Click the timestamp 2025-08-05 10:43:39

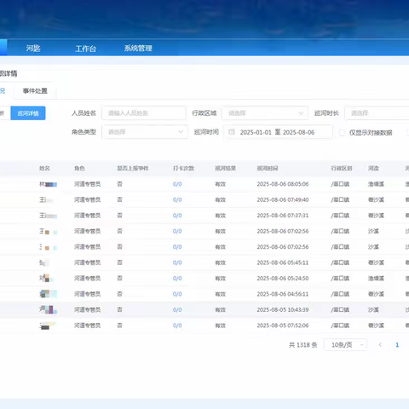pos(283,310)
